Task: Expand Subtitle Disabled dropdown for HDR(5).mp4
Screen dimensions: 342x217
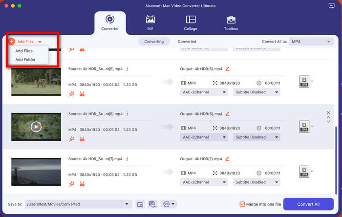Action: [x=256, y=92]
